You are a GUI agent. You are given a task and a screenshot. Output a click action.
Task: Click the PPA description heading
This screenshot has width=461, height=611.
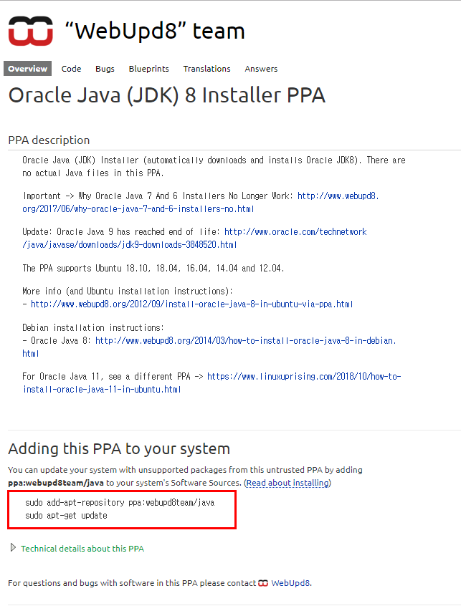(x=49, y=140)
